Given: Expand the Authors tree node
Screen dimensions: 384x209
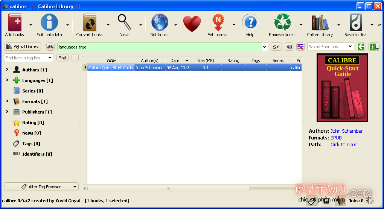Looking at the screenshot, I should point(8,70).
